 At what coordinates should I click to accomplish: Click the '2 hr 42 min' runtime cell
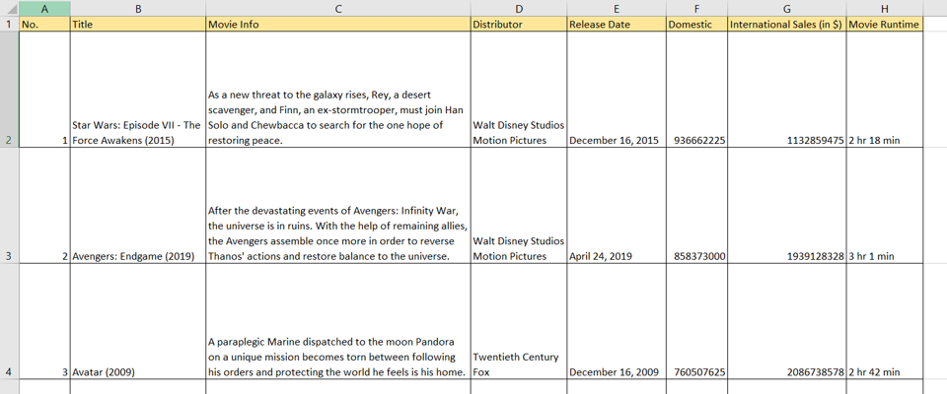(885, 321)
